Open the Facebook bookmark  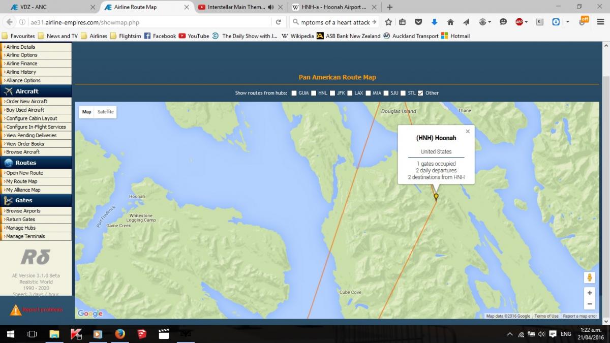point(160,36)
